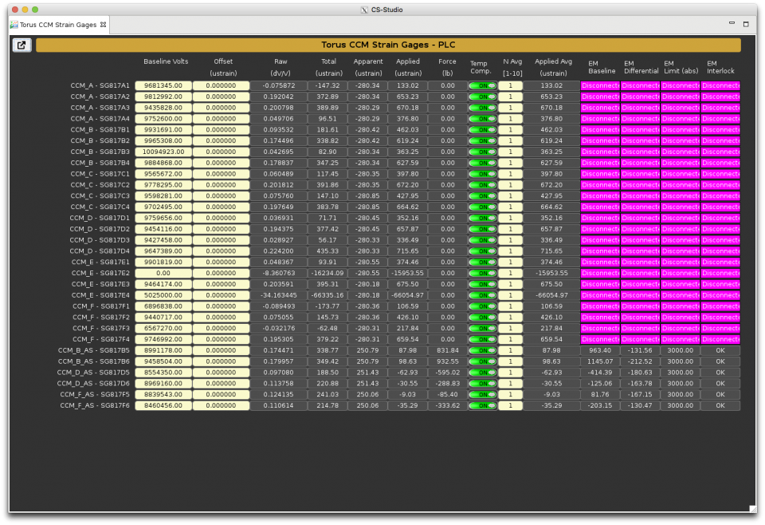765x525 pixels.
Task: Select the Torus CCM Strain Gages tab
Action: coord(57,25)
